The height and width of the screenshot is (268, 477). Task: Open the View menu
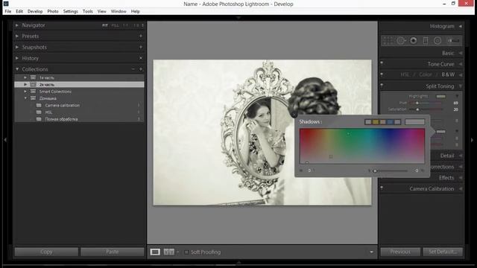(102, 11)
